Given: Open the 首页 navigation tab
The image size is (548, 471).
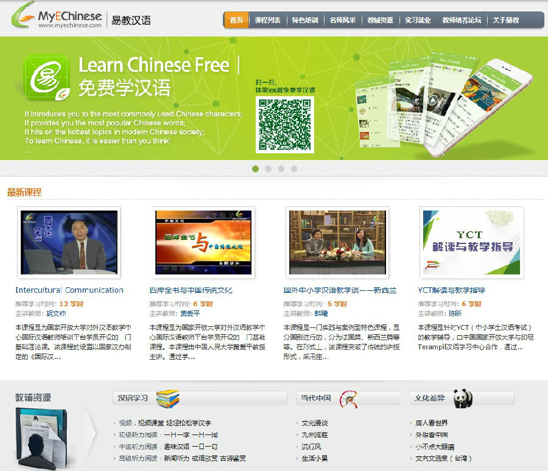Looking at the screenshot, I should point(236,20).
